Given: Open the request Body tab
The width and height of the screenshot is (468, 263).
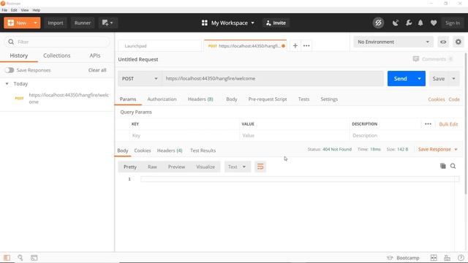Looking at the screenshot, I should click(x=232, y=99).
